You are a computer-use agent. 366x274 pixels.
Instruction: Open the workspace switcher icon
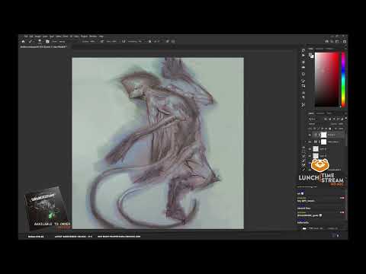click(x=337, y=41)
